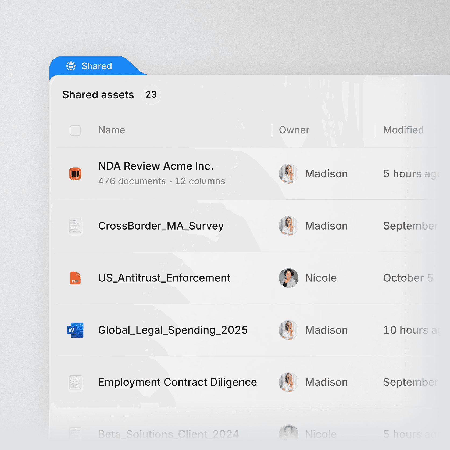The height and width of the screenshot is (450, 450).
Task: Click document icon for Employment Contract Diligence
Action: pos(75,382)
